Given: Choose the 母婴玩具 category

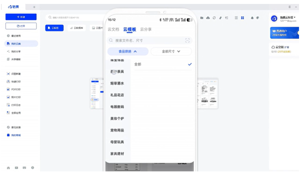Looking at the screenshot, I should [117, 142].
